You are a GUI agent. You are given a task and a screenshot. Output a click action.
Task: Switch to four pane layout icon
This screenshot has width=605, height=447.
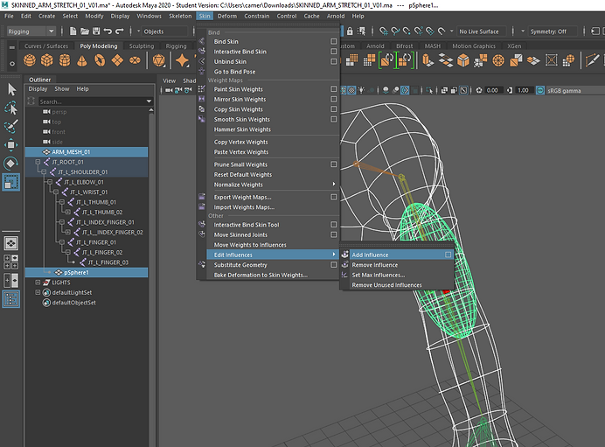tap(10, 262)
